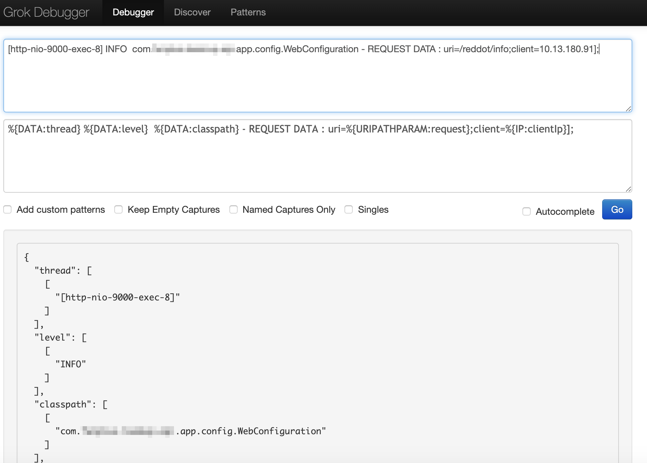The height and width of the screenshot is (463, 647).
Task: Click the log input resize handle
Action: point(629,109)
